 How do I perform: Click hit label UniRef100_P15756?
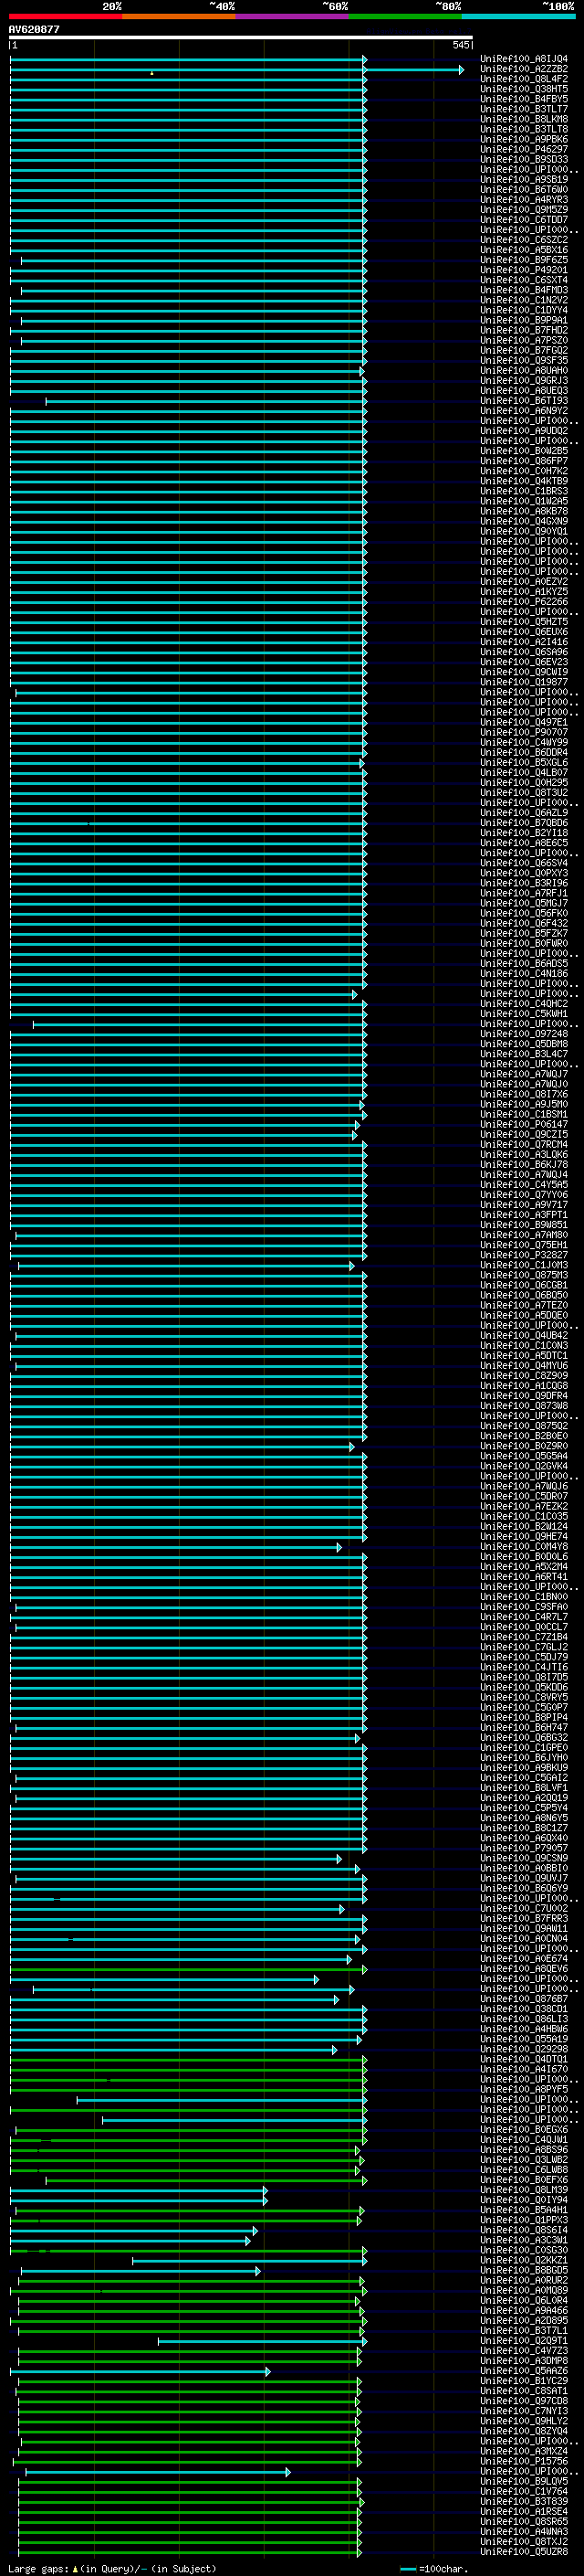point(524,2461)
